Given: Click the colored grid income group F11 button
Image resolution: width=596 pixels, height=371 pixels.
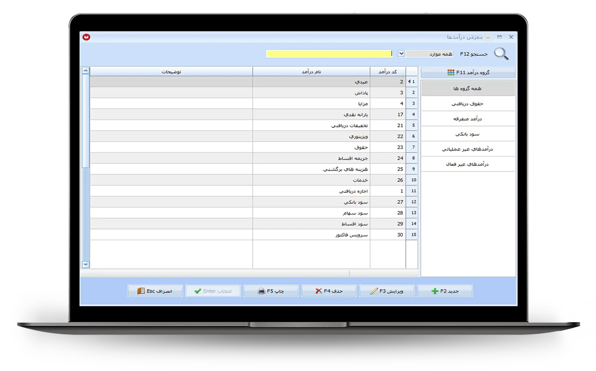Looking at the screenshot, I should (468, 72).
